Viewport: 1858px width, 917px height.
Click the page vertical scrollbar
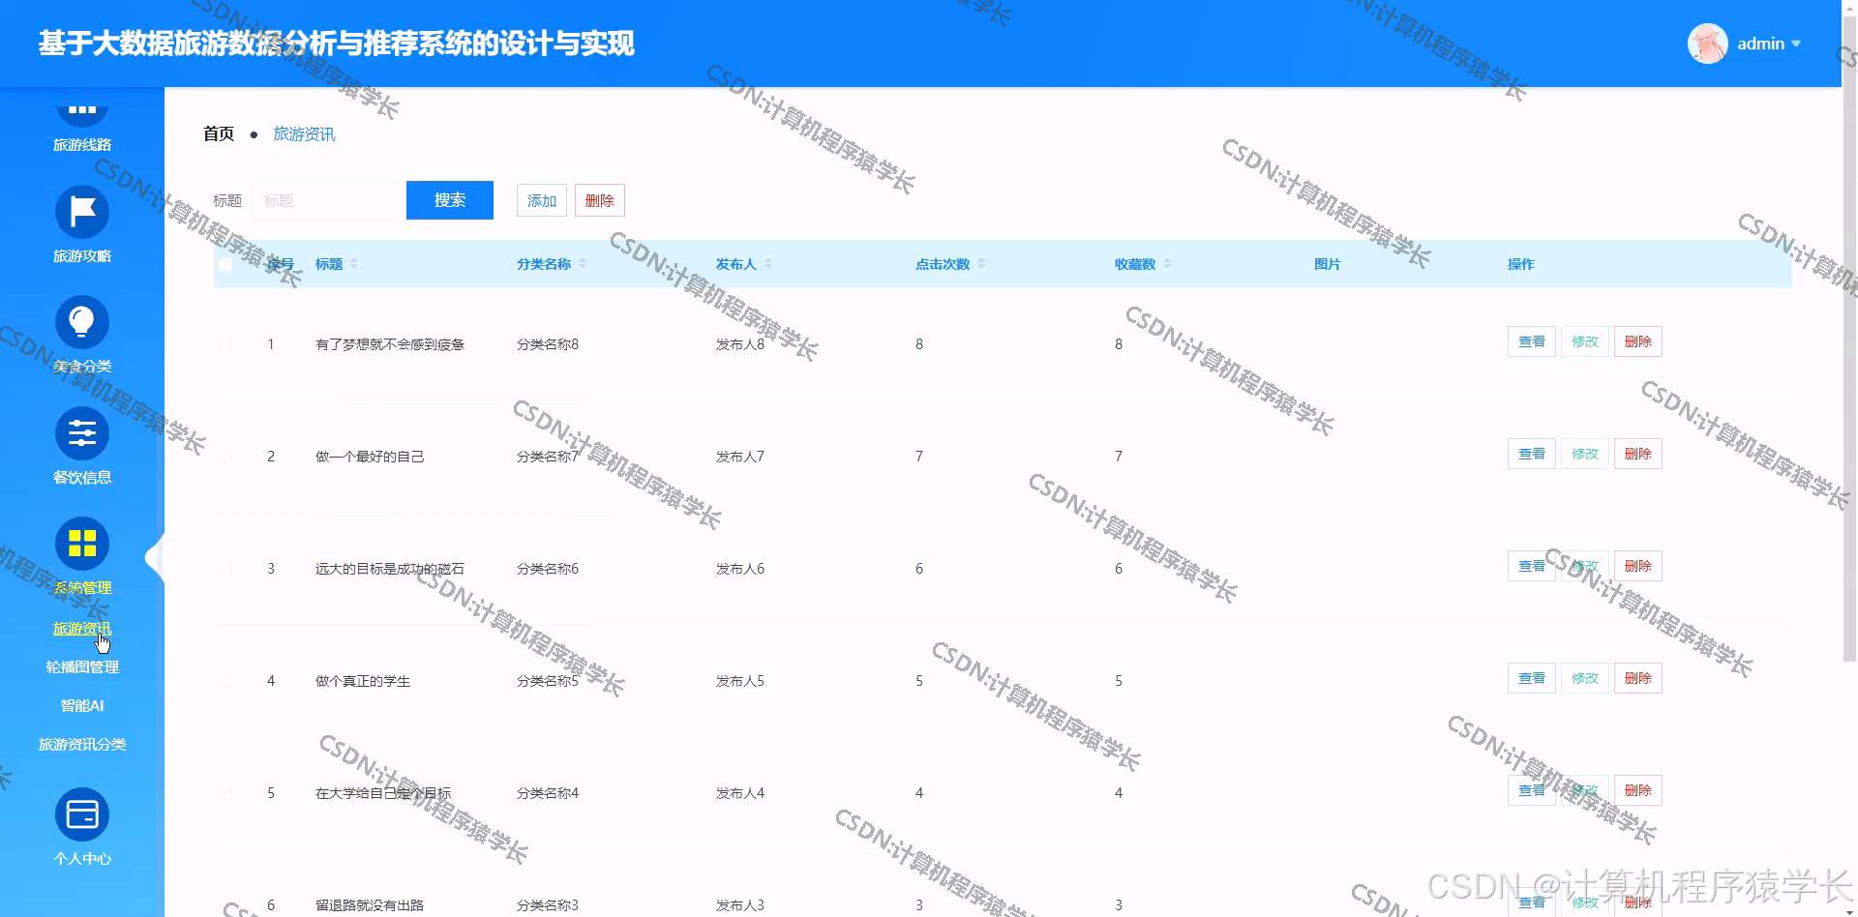coord(1849,339)
